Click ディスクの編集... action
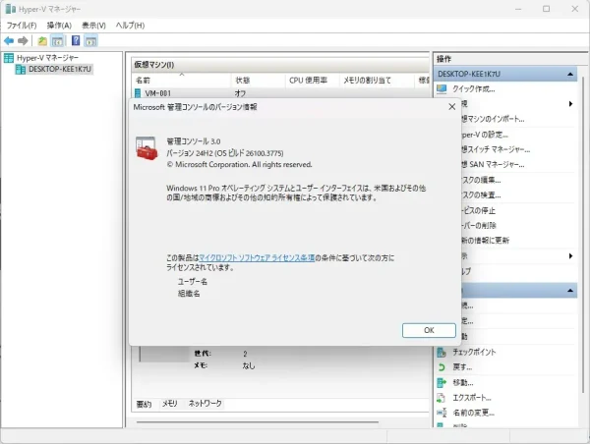This screenshot has height=444, width=590. [x=481, y=180]
